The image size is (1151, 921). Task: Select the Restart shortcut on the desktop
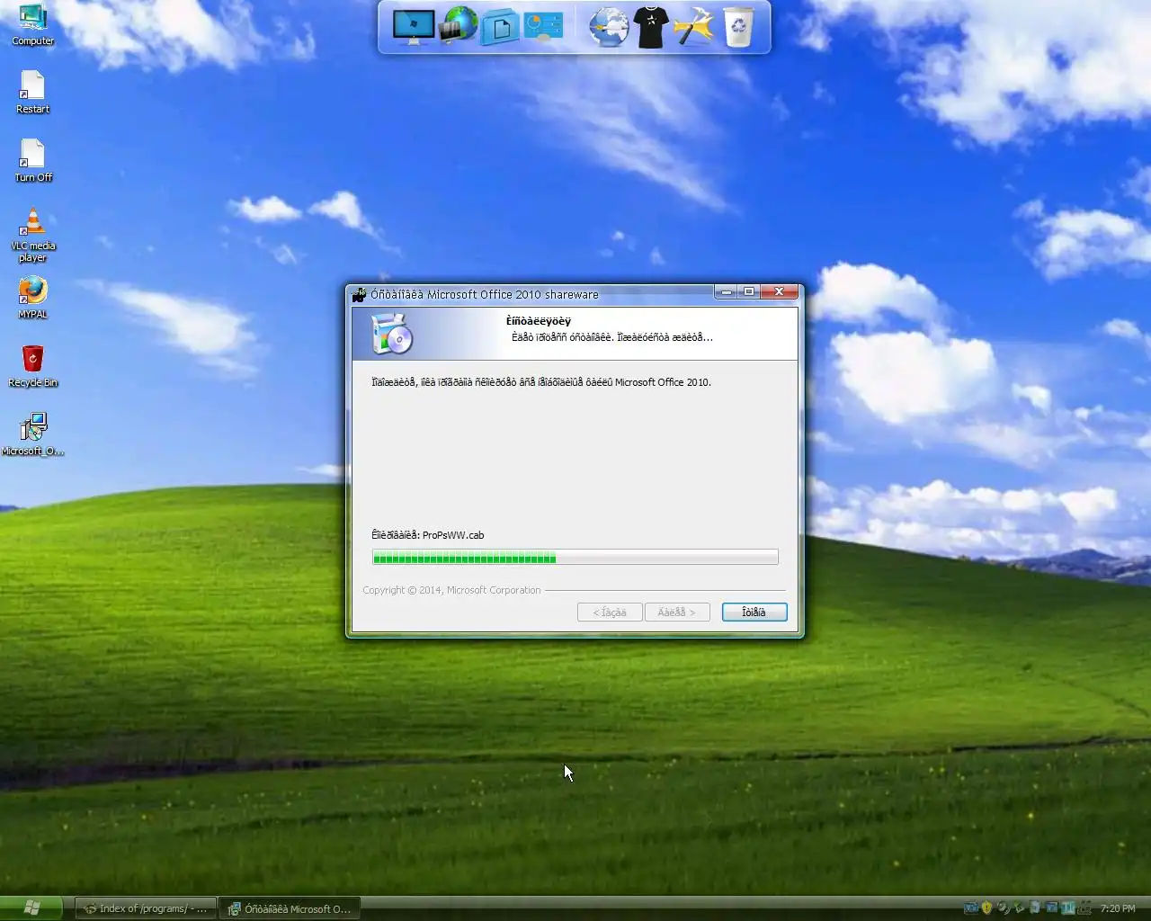pos(32,93)
